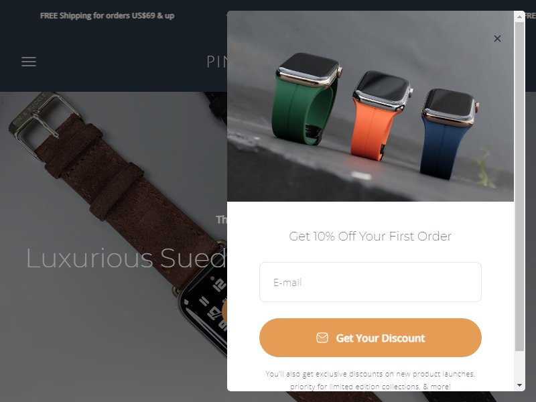Screen dimensions: 536x402
Task: Click the Get Your Discount button
Action: [x=371, y=338]
